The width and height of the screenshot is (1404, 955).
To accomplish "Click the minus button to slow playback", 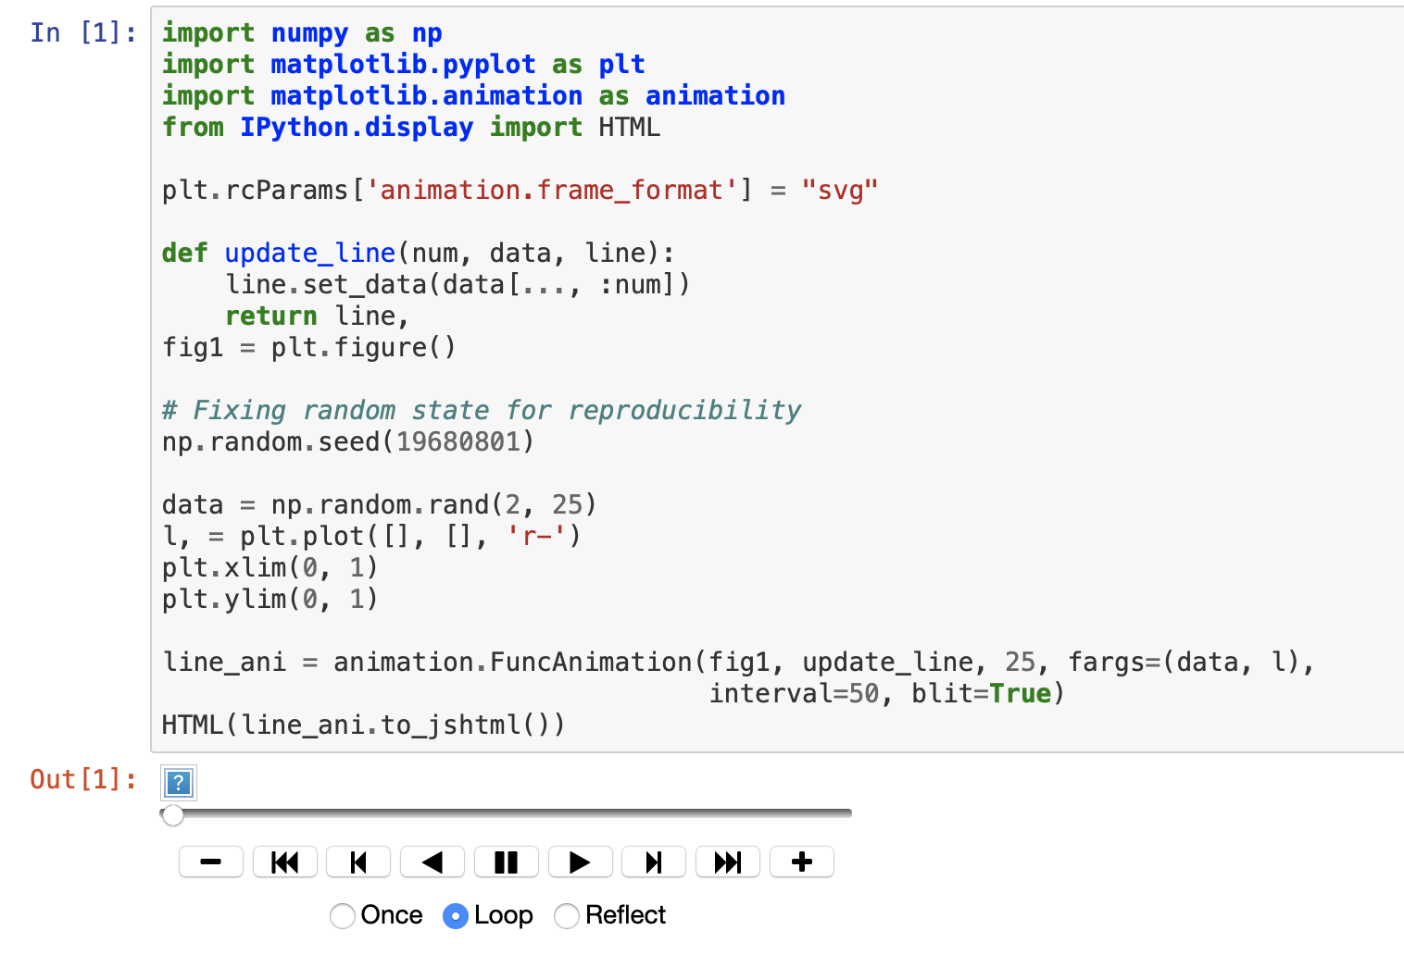I will pos(211,862).
